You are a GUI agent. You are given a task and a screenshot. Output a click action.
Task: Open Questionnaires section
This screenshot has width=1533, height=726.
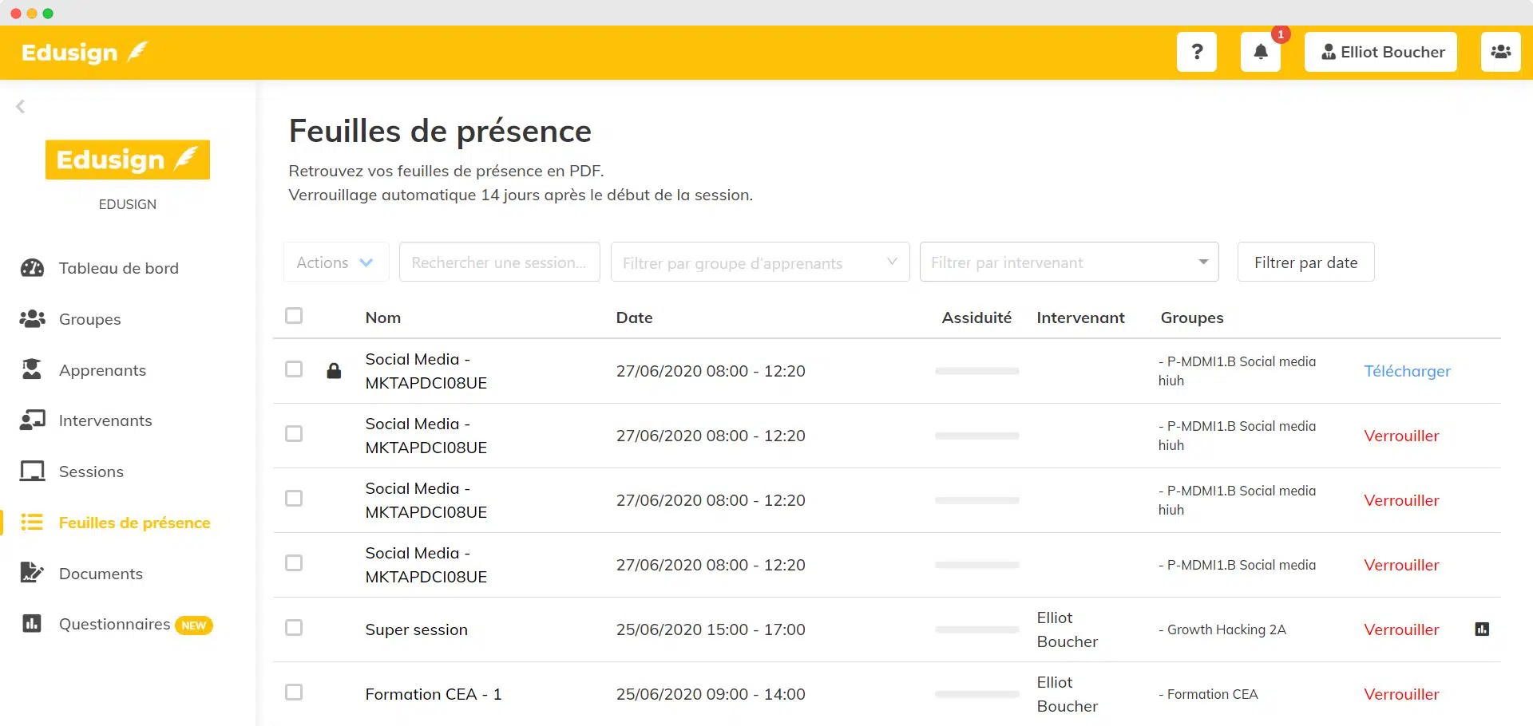114,624
